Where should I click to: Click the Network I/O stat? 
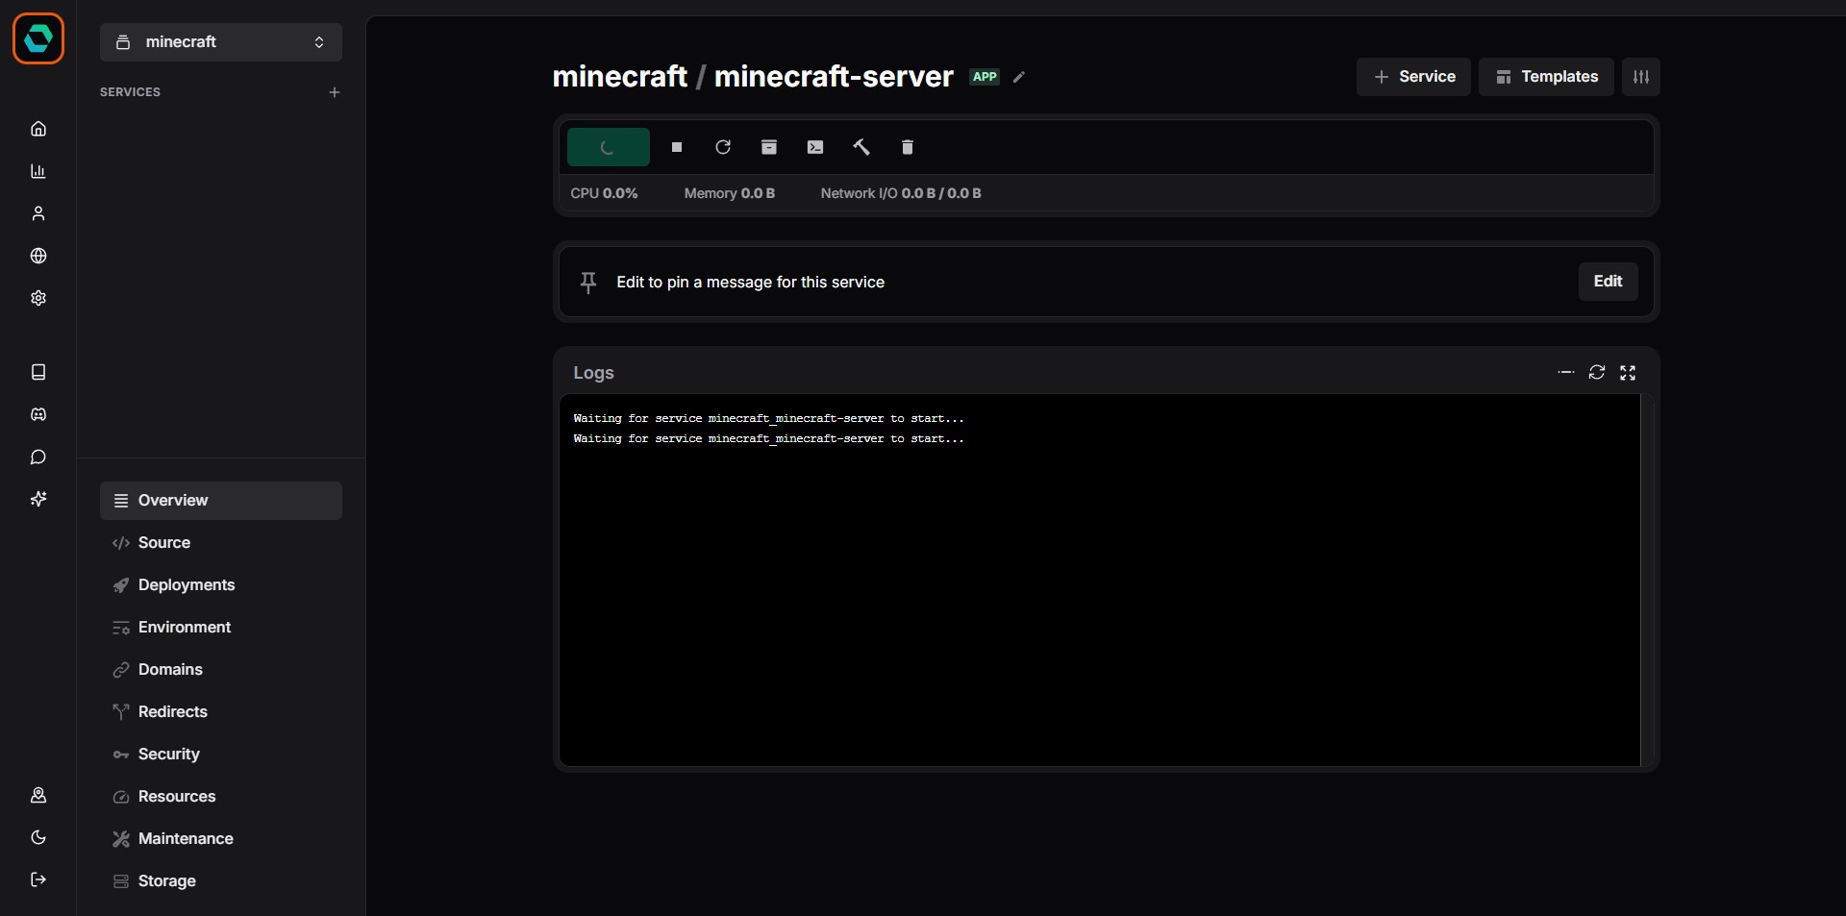(901, 193)
